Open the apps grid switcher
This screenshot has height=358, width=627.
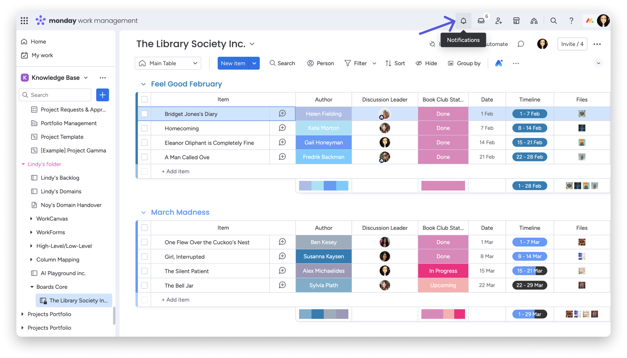coord(24,21)
